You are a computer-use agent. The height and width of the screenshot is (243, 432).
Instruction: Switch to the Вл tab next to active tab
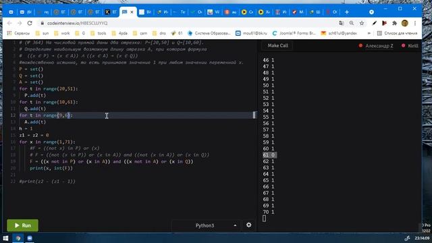tap(145, 12)
